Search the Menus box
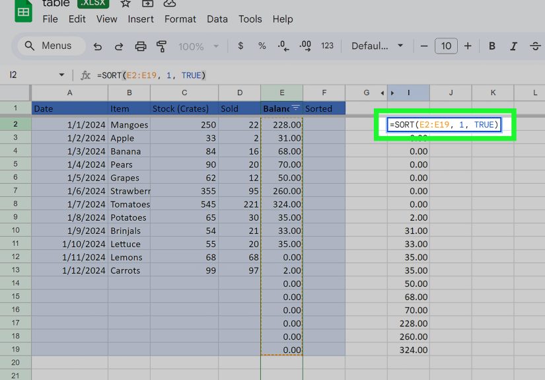The image size is (545, 380). pos(52,46)
